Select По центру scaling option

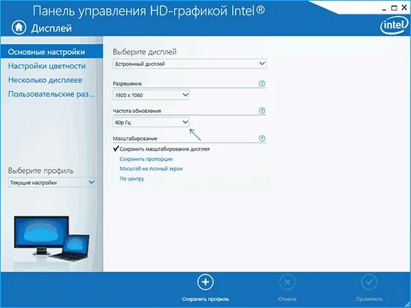(x=132, y=179)
